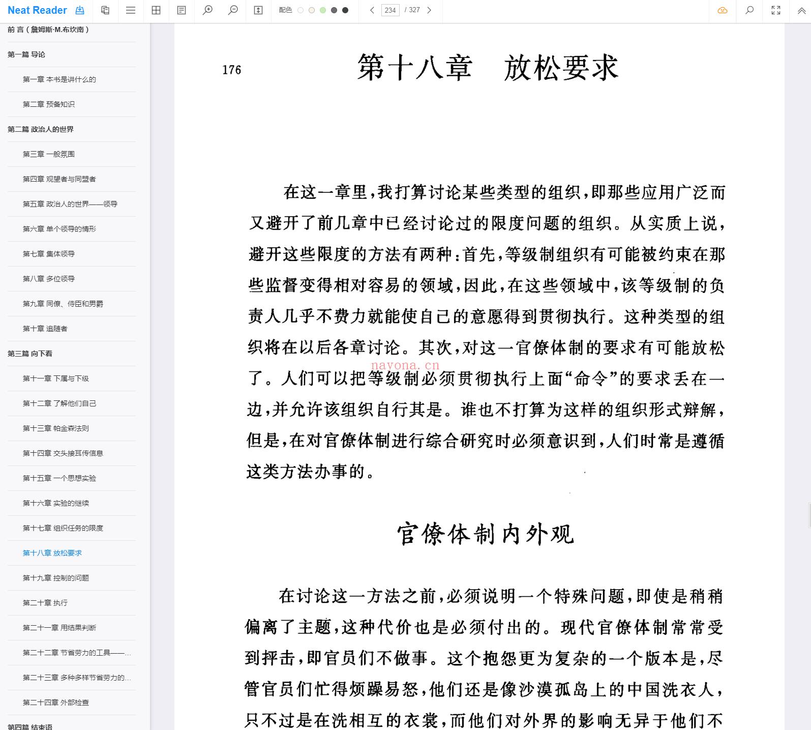Image resolution: width=811 pixels, height=730 pixels.
Task: Open the notes panel icon
Action: [x=182, y=10]
